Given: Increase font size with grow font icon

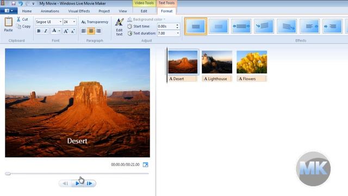Looking at the screenshot, I should (x=66, y=31).
